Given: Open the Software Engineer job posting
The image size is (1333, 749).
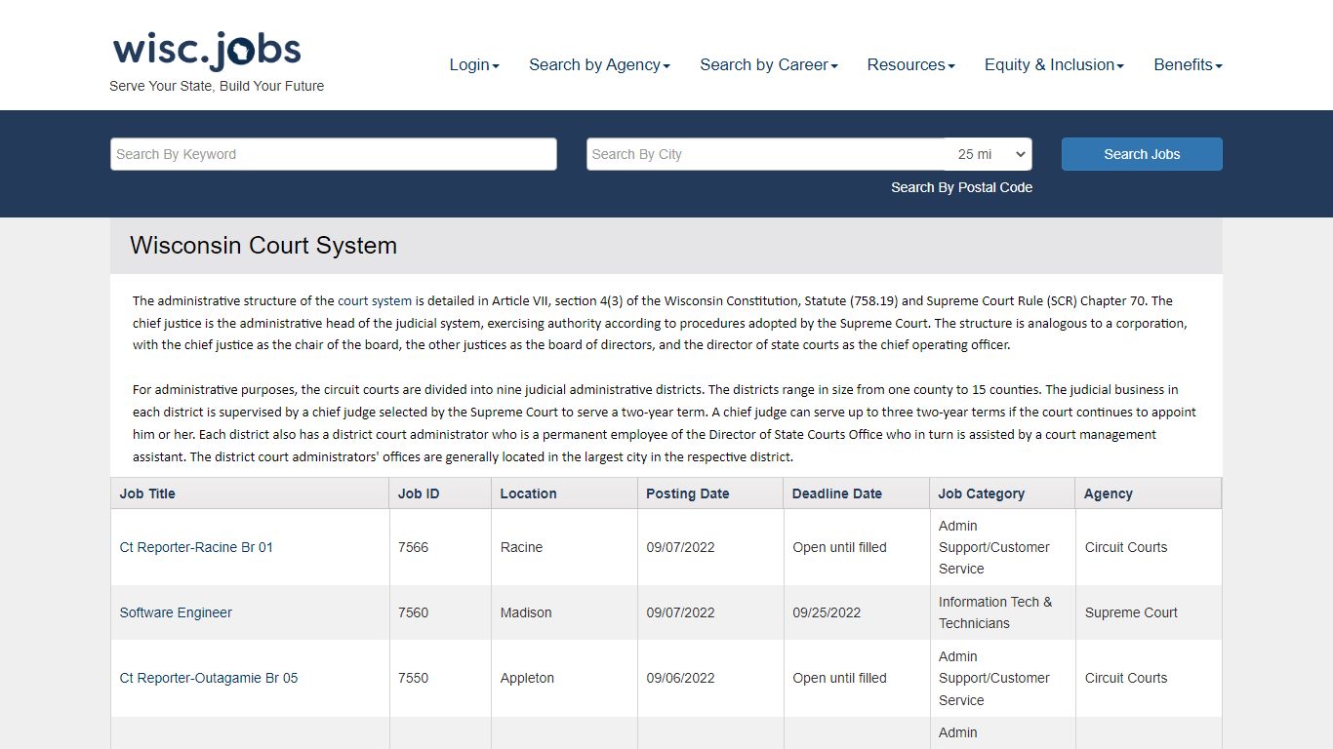Looking at the screenshot, I should (x=176, y=612).
